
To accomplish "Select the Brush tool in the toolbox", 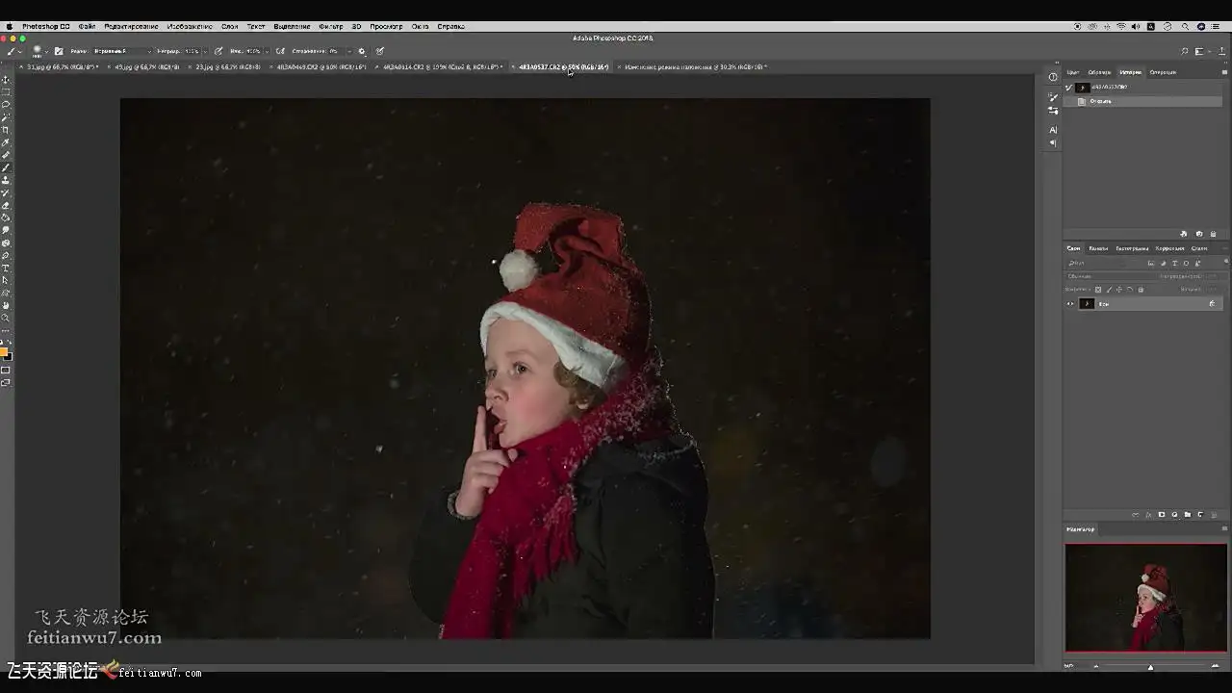I will pos(6,167).
